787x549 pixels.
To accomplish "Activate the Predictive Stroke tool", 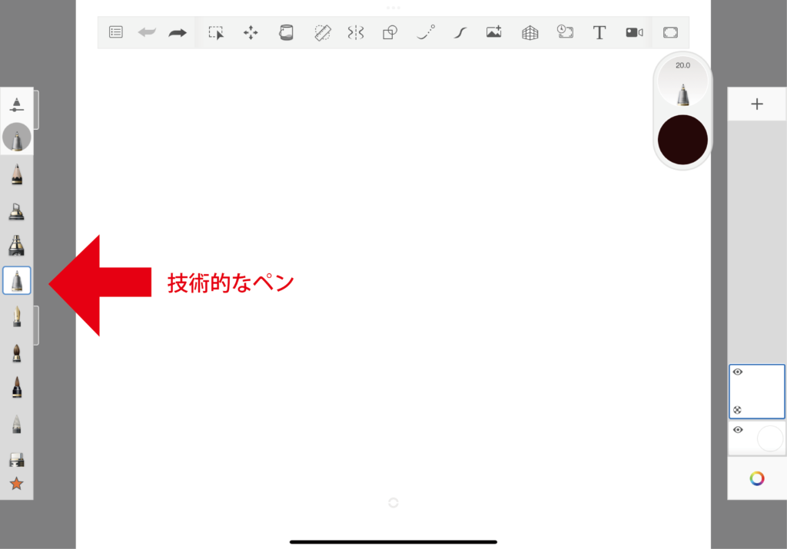I will pos(426,32).
